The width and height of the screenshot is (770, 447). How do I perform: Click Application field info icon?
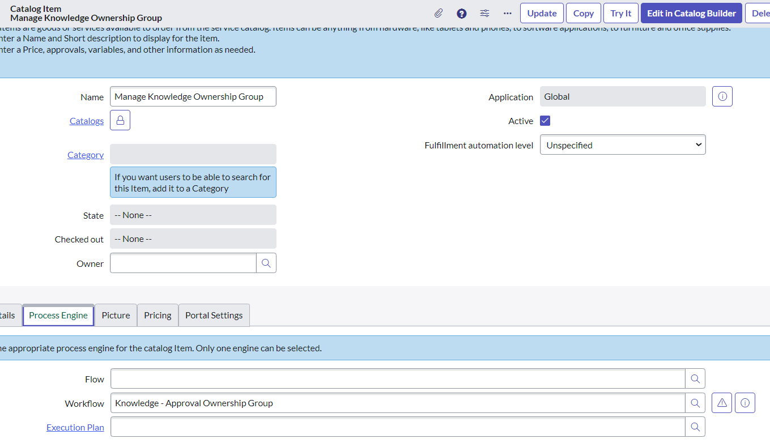[722, 96]
